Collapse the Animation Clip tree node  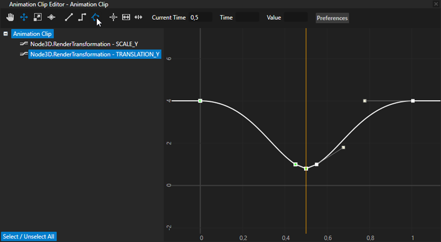[x=6, y=34]
